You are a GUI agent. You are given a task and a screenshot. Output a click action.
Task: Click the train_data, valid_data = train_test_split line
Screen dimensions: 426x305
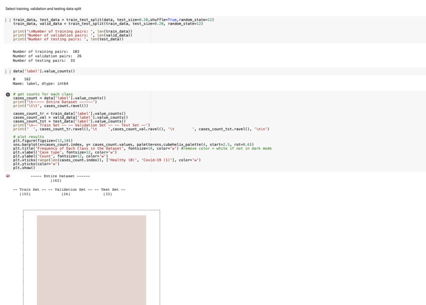click(x=108, y=23)
